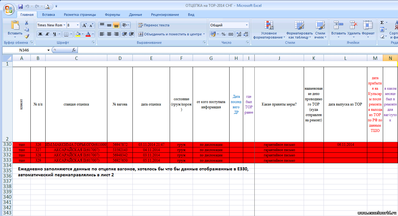Image resolution: width=398 pixels, height=216 pixels.
Task: Save the workbook from the Quick Access Toolbar
Action: 20,6
